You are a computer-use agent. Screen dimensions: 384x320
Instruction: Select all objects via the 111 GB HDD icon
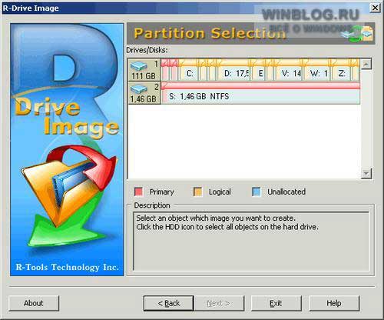coord(144,70)
